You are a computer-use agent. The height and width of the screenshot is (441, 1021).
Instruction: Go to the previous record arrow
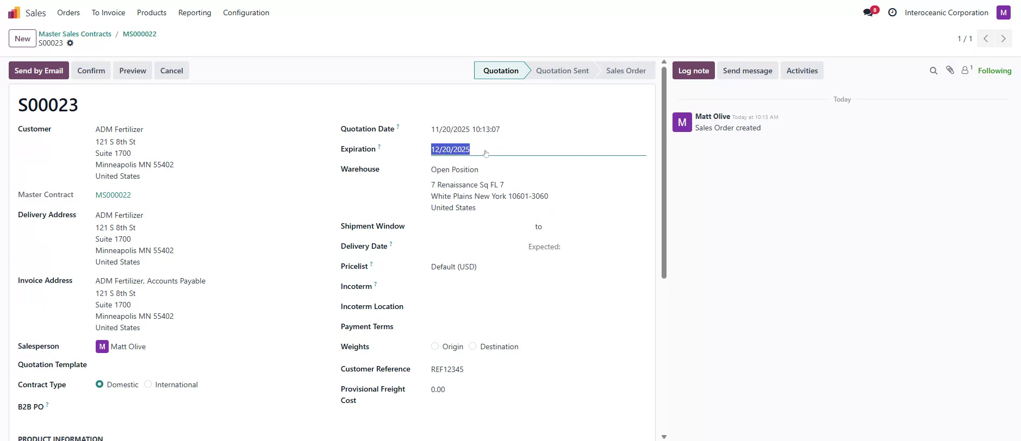click(x=986, y=39)
